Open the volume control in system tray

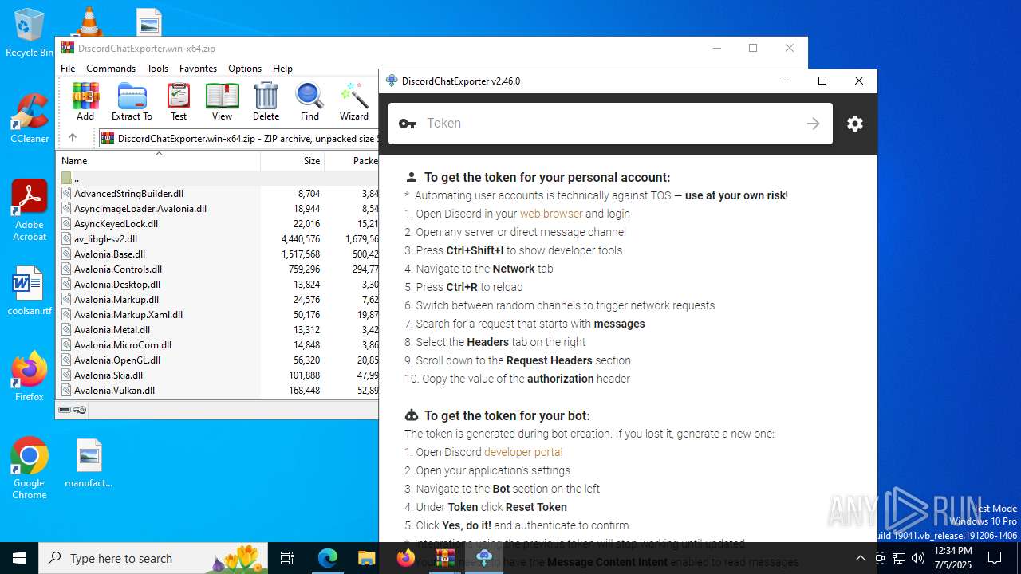[x=917, y=558]
